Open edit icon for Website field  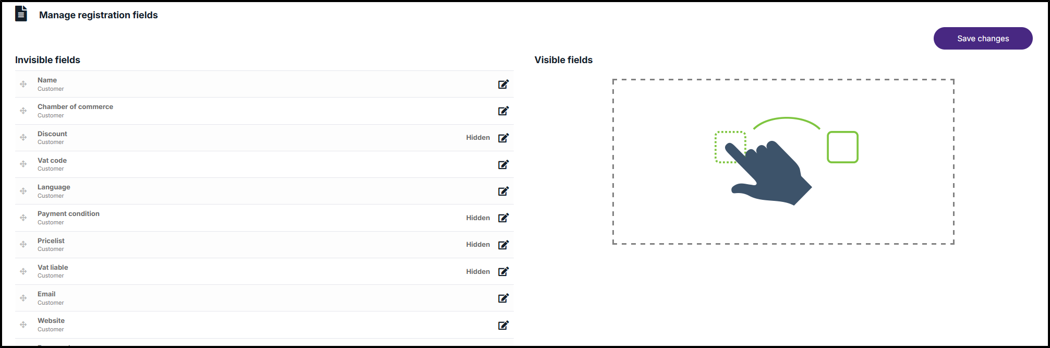(x=503, y=325)
